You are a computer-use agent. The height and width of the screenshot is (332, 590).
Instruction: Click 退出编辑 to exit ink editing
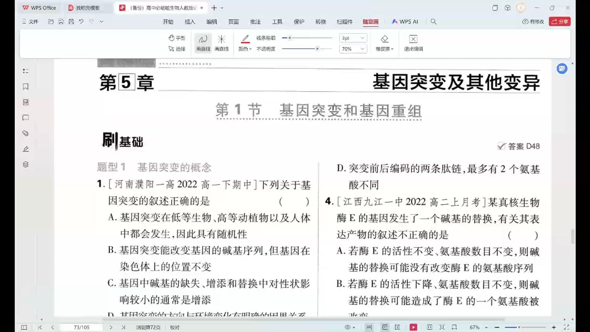413,42
